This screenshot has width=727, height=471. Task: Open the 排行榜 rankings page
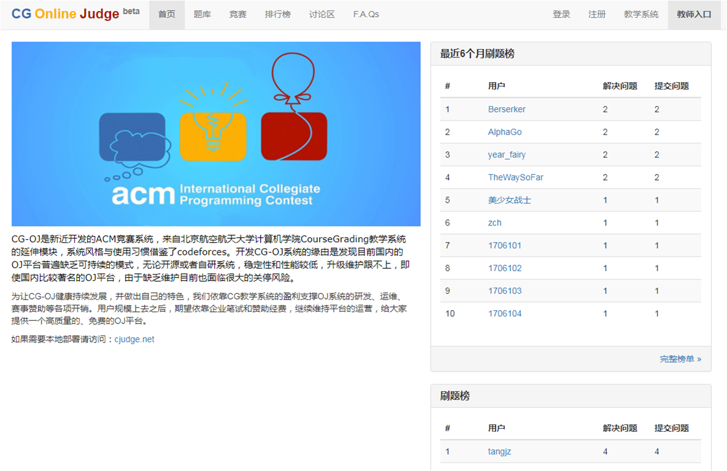[278, 15]
